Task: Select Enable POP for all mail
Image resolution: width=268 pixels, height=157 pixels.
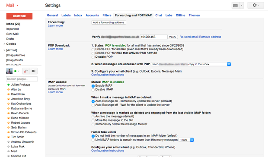Action: pos(93,50)
